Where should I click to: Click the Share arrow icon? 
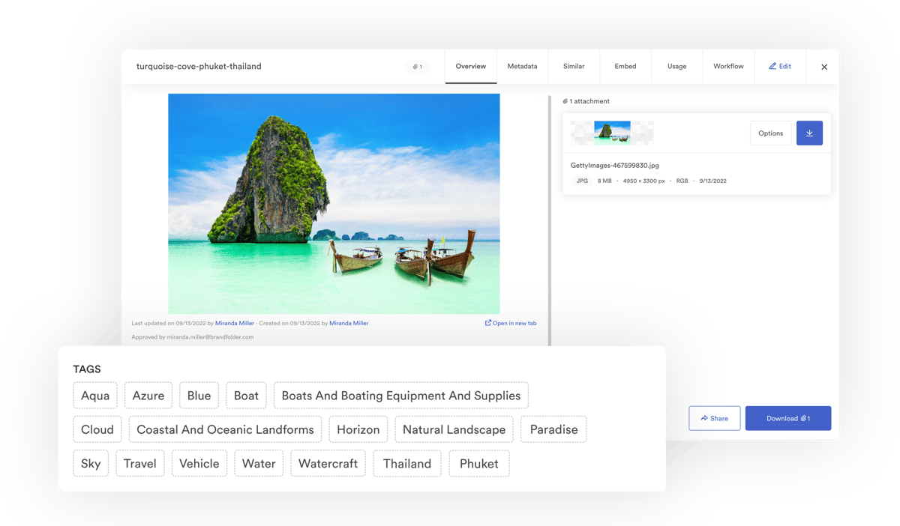coord(703,417)
